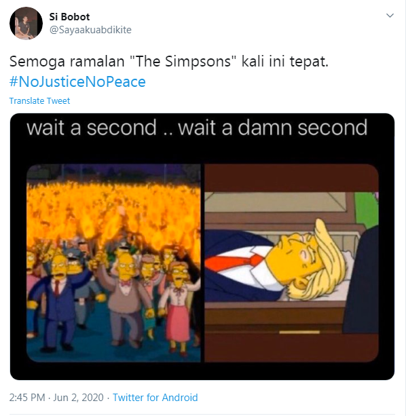406x416 pixels.
Task: Click the tweet text mentioning The Simpsons
Action: [x=169, y=61]
